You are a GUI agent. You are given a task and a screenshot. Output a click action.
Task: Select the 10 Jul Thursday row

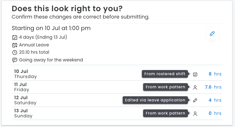click(x=117, y=74)
